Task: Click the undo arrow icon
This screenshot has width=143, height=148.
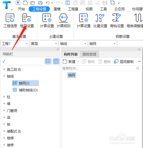Action: tap(48, 3)
